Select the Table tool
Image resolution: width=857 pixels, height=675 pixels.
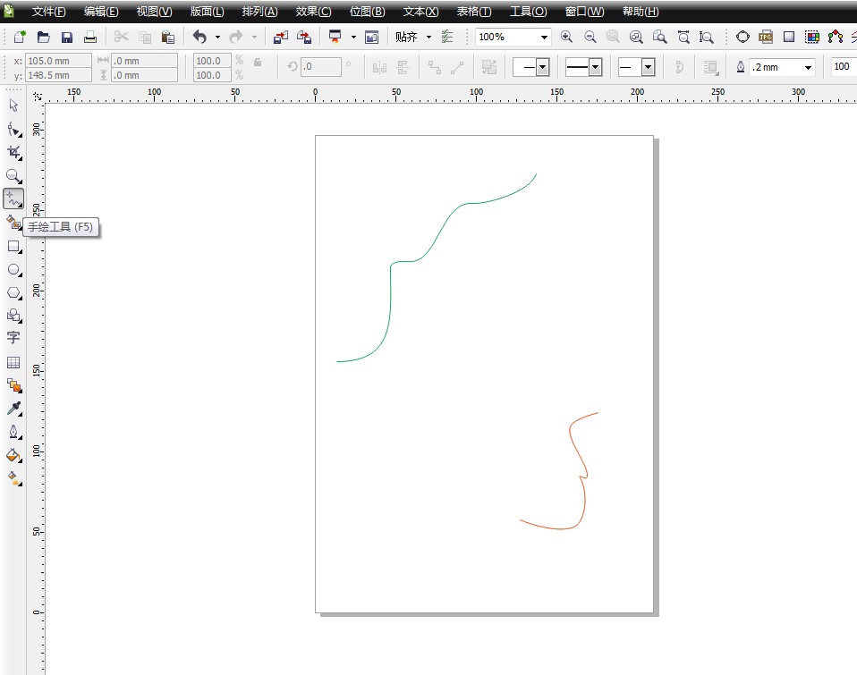point(13,362)
